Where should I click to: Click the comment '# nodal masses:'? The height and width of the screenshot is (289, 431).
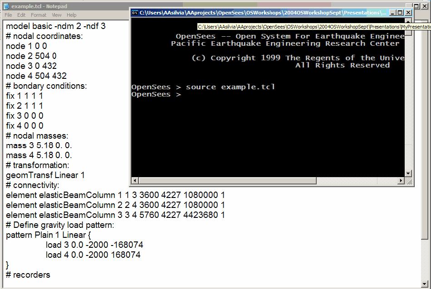click(x=37, y=135)
